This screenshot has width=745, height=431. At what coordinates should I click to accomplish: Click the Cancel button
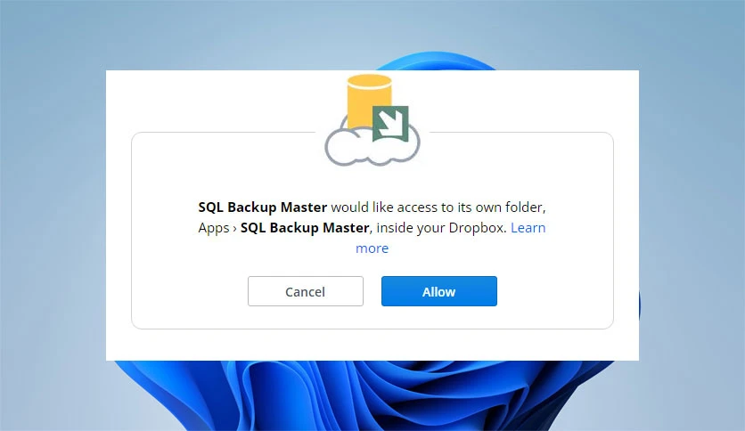[x=306, y=291]
